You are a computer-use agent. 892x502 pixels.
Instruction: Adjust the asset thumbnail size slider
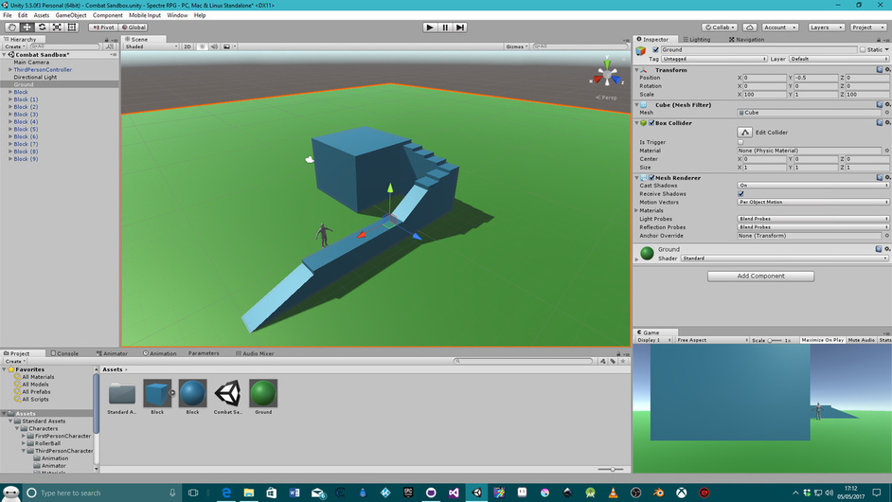tap(611, 469)
